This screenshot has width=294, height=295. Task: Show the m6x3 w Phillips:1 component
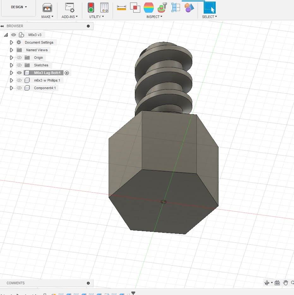[19, 80]
